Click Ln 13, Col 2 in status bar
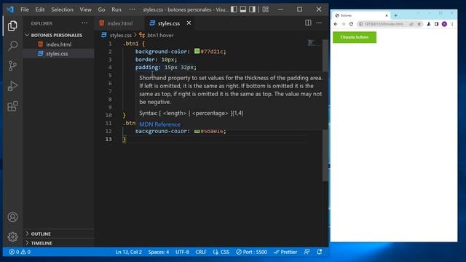 (x=128, y=252)
